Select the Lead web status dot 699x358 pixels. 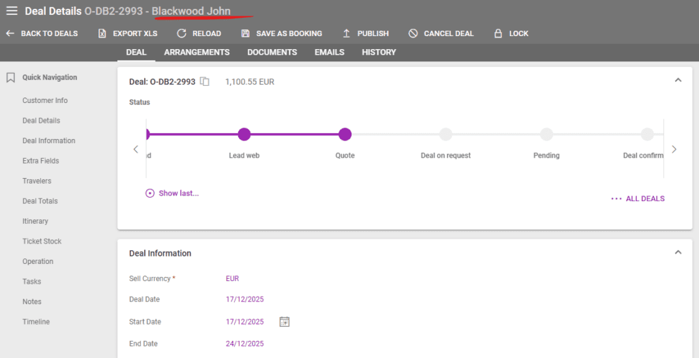click(244, 134)
